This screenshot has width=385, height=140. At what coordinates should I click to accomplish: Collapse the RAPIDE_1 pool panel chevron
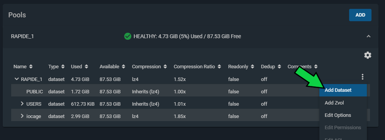tap(368, 36)
